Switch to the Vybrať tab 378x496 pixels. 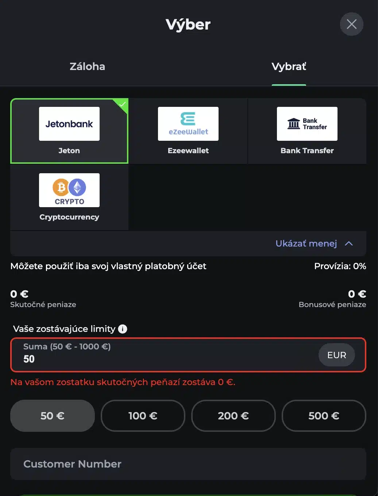pyautogui.click(x=289, y=66)
